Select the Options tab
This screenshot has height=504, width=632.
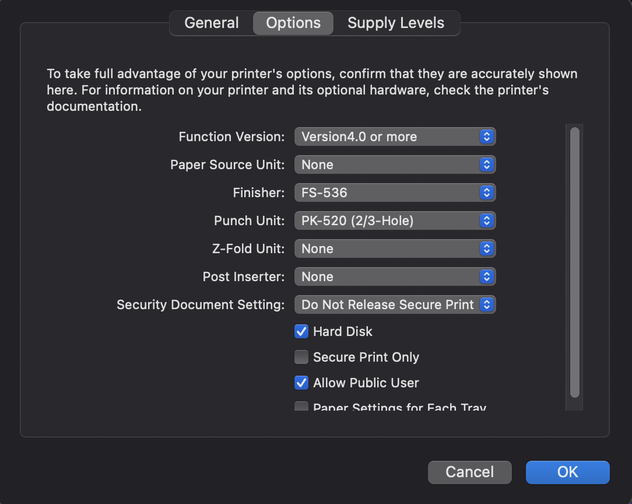coord(293,23)
